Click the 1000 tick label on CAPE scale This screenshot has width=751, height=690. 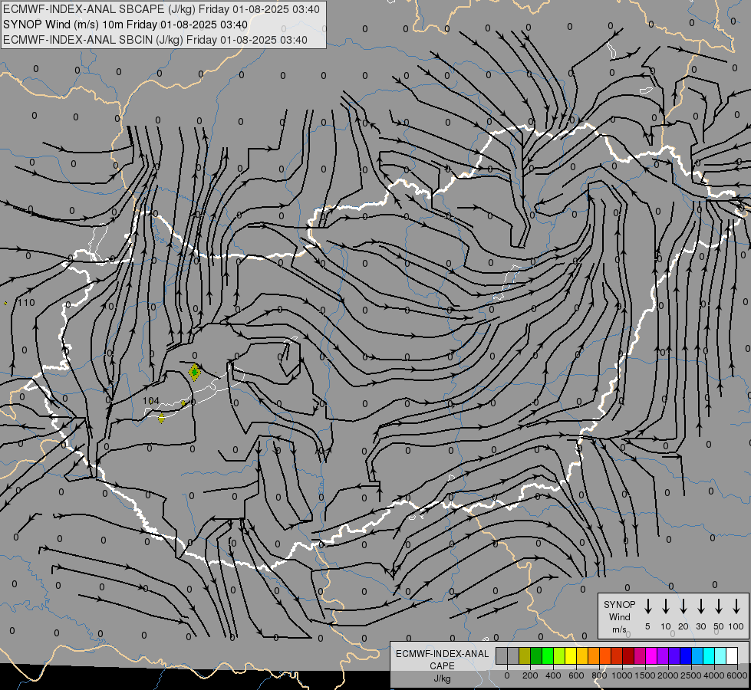click(x=622, y=675)
